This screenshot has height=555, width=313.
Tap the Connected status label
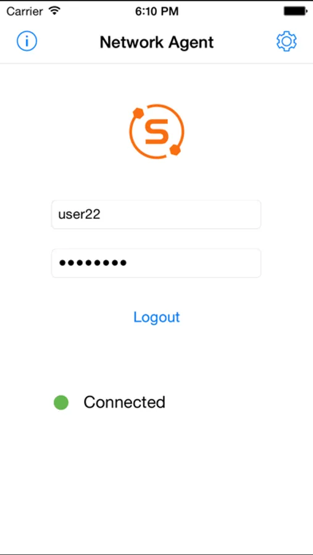(125, 402)
